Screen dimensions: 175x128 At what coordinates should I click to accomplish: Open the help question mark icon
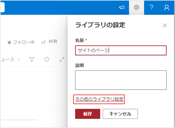click(x=152, y=8)
